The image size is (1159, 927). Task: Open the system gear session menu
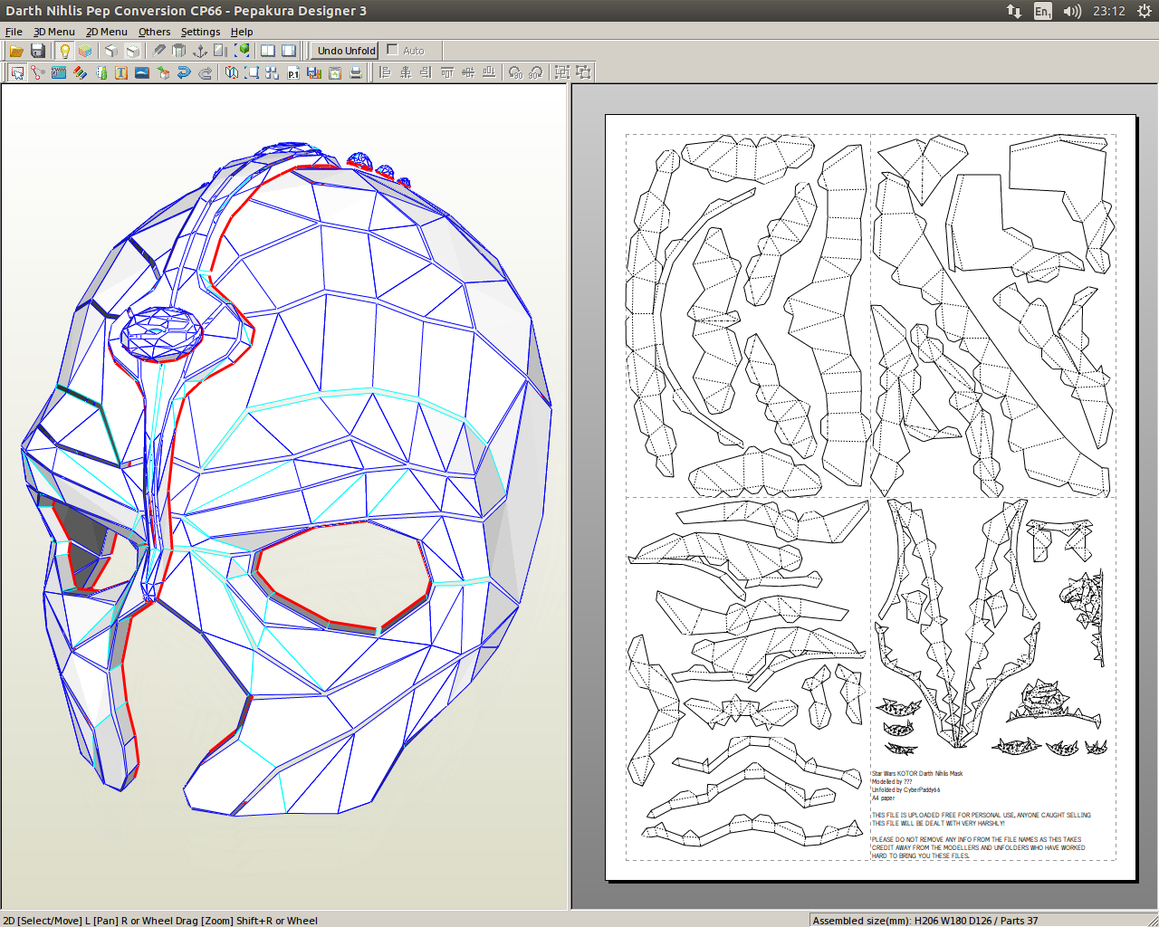(1144, 11)
